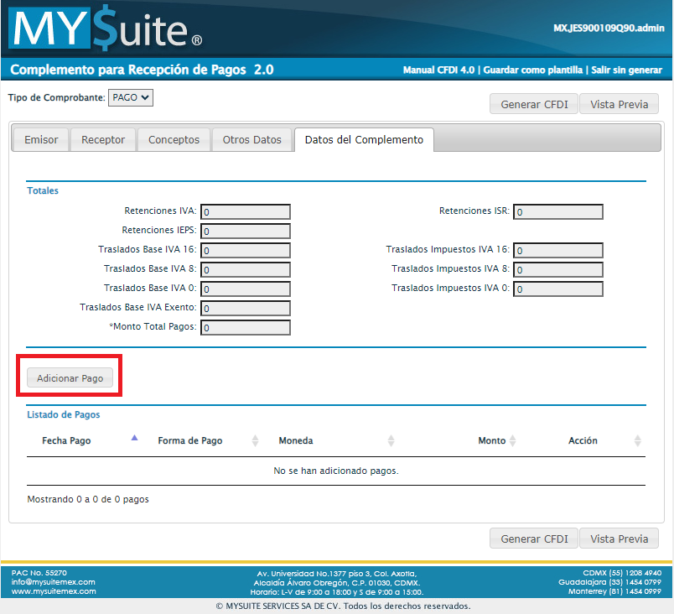
Task: Sort the Forma de Pago column
Action: (x=255, y=441)
